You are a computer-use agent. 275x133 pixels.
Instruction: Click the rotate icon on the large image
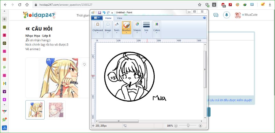click(x=84, y=65)
